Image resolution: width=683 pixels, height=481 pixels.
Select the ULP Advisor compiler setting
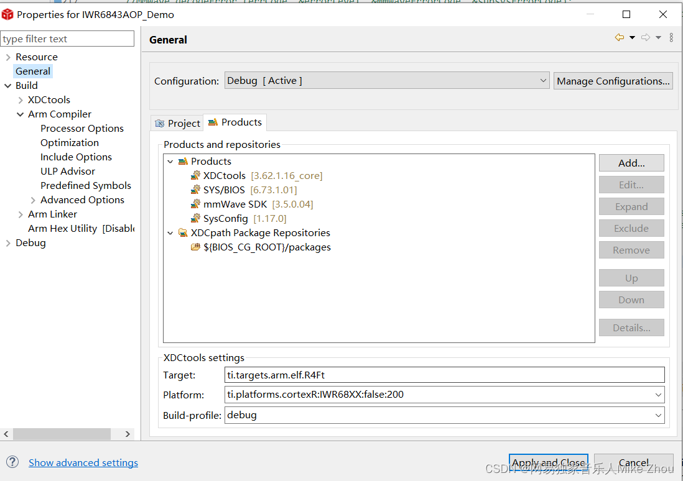click(x=68, y=171)
